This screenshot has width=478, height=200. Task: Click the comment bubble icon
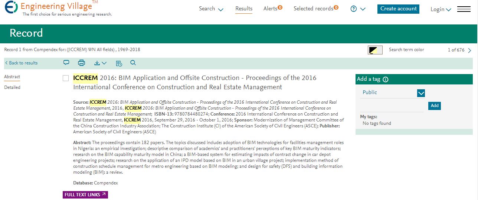pos(66,63)
